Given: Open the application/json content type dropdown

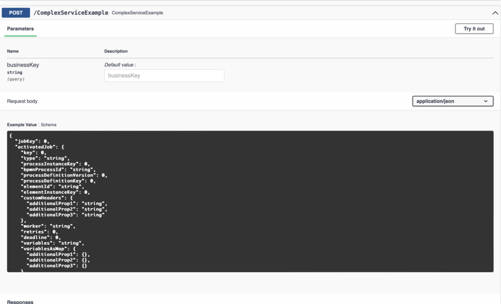Looking at the screenshot, I should (x=453, y=101).
